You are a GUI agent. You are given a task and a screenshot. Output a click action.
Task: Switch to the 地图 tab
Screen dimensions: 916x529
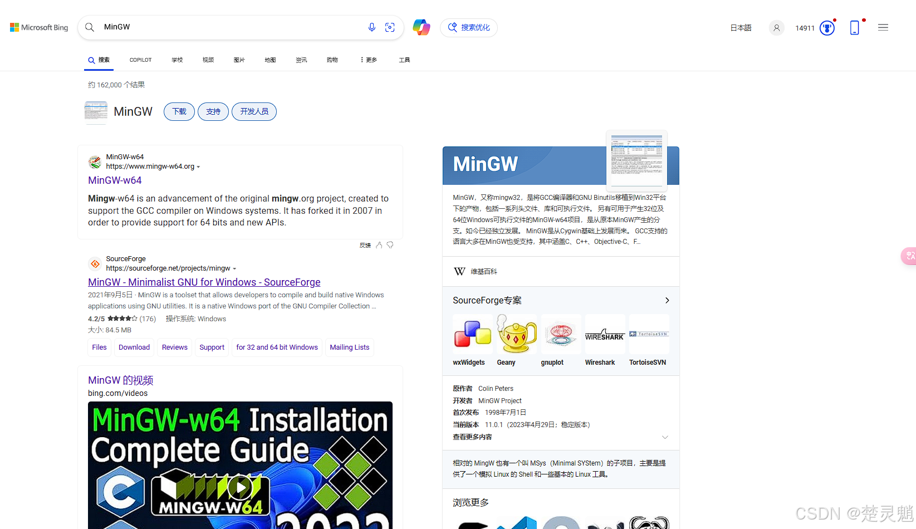pyautogui.click(x=270, y=60)
